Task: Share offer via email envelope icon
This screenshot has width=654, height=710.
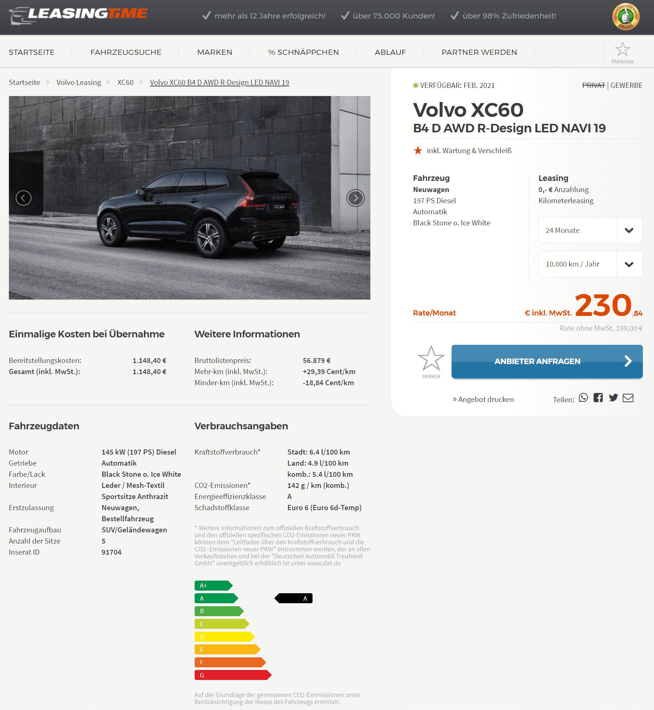Action: point(628,398)
